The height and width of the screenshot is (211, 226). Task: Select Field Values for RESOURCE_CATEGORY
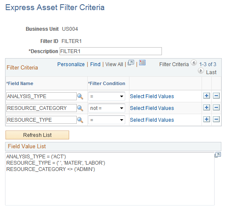pyautogui.click(x=152, y=108)
